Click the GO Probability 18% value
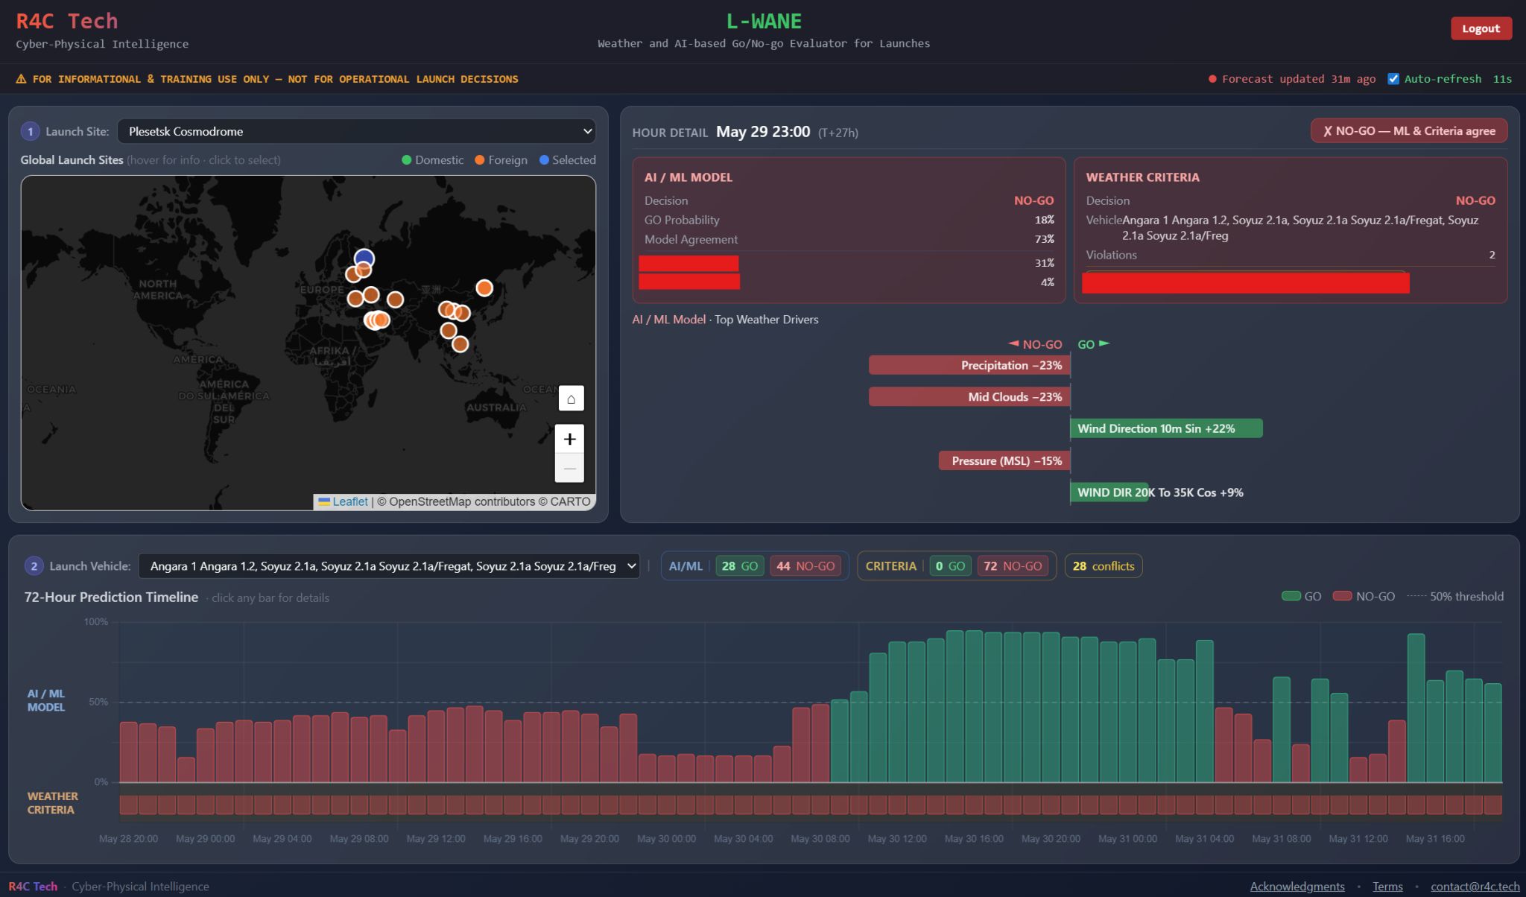1526x897 pixels. [1044, 220]
